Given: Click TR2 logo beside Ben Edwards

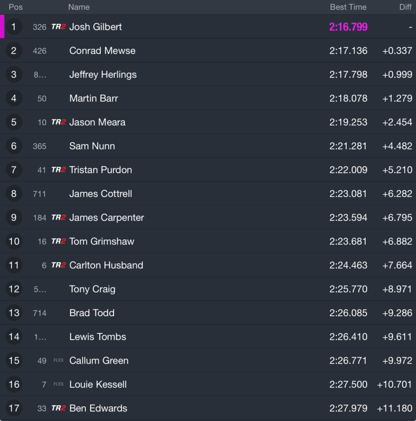Looking at the screenshot, I should click(x=58, y=408).
